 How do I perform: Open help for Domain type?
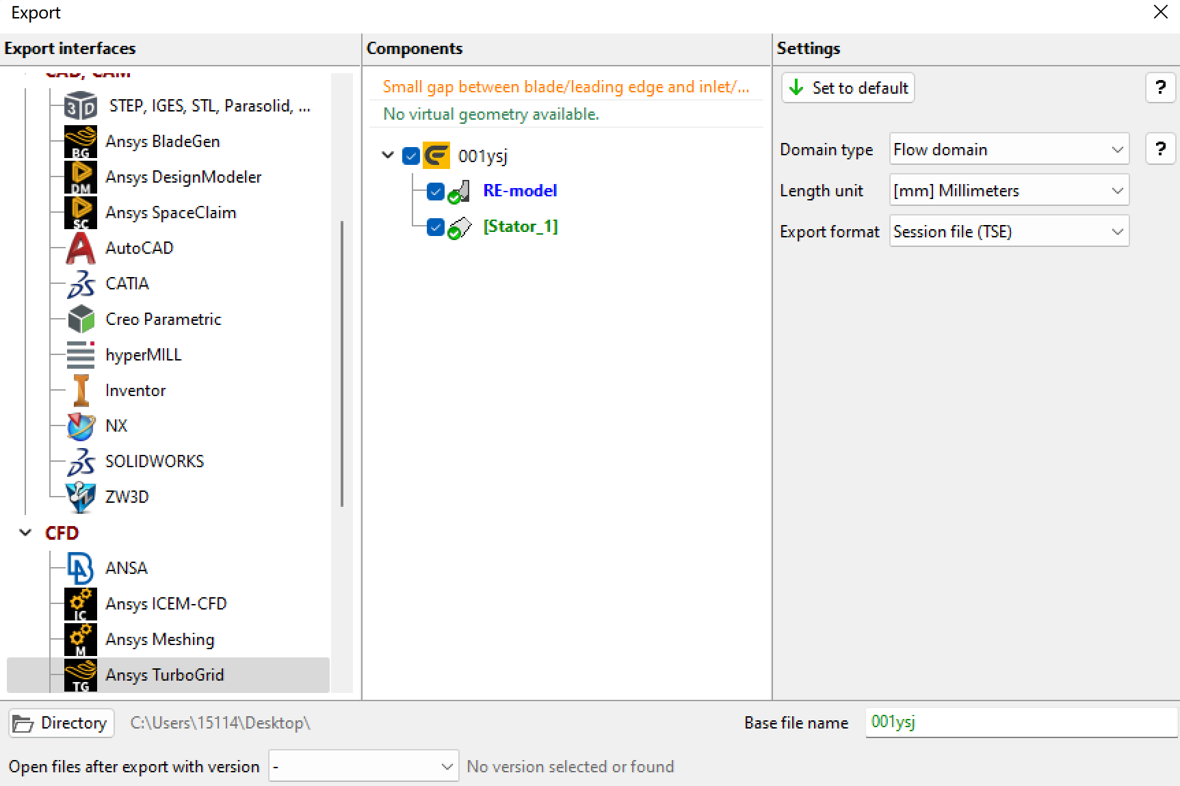(x=1161, y=149)
